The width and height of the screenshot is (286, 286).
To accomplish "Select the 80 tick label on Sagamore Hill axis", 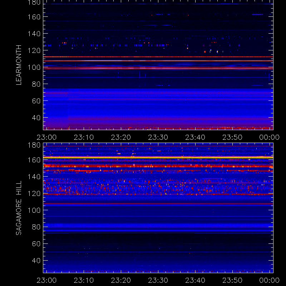I will pos(36,227).
